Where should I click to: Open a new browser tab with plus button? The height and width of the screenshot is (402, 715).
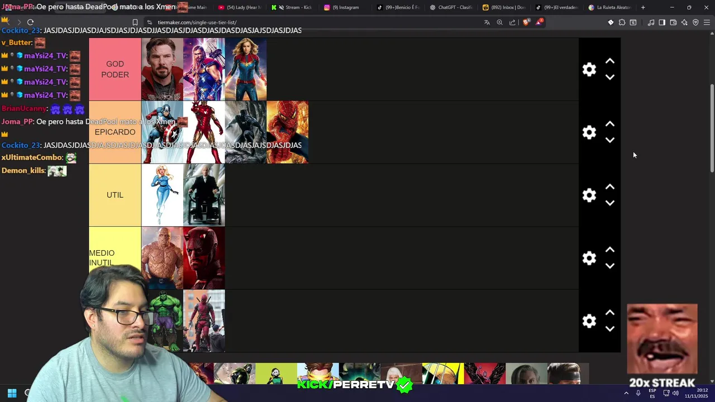(643, 7)
